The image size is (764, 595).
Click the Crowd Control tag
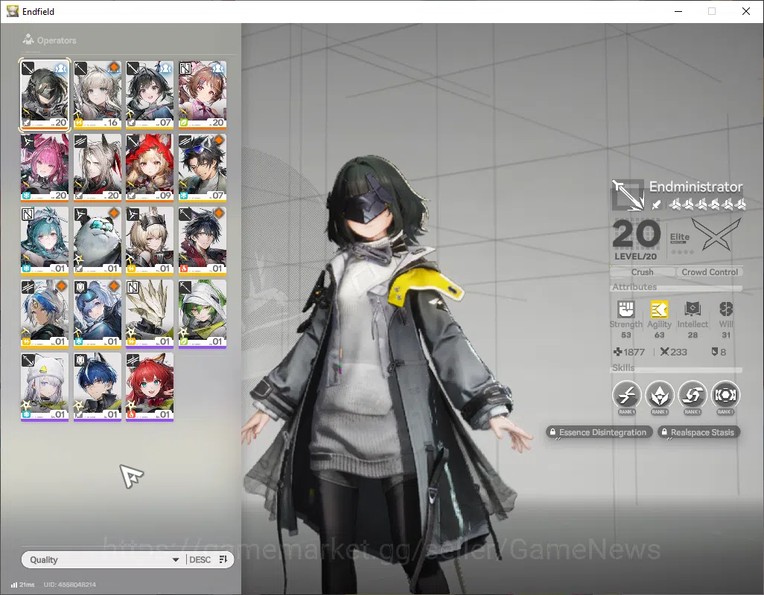710,272
